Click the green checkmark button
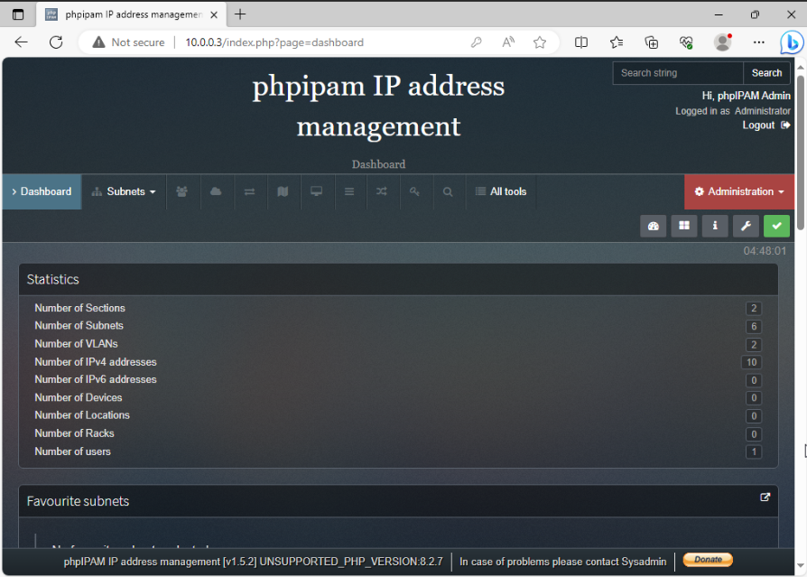The image size is (807, 577). tap(776, 226)
